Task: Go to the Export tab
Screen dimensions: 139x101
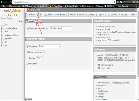Action: click(x=71, y=14)
